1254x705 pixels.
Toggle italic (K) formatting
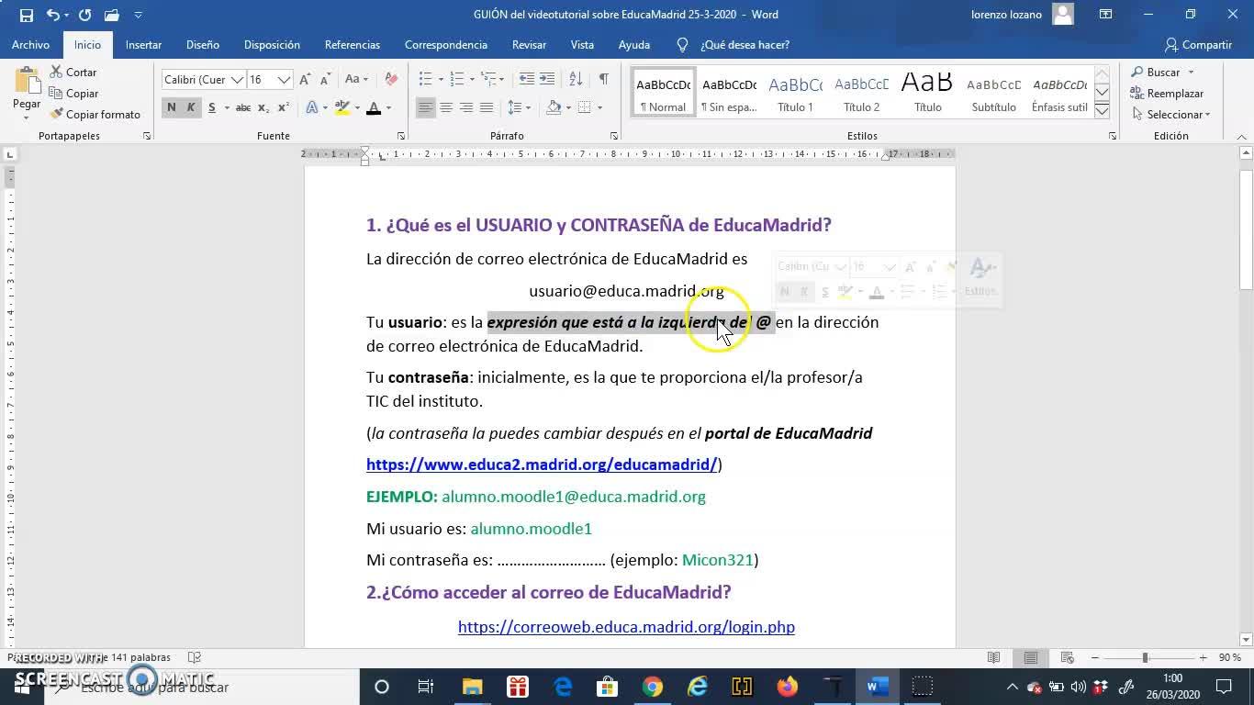point(191,108)
